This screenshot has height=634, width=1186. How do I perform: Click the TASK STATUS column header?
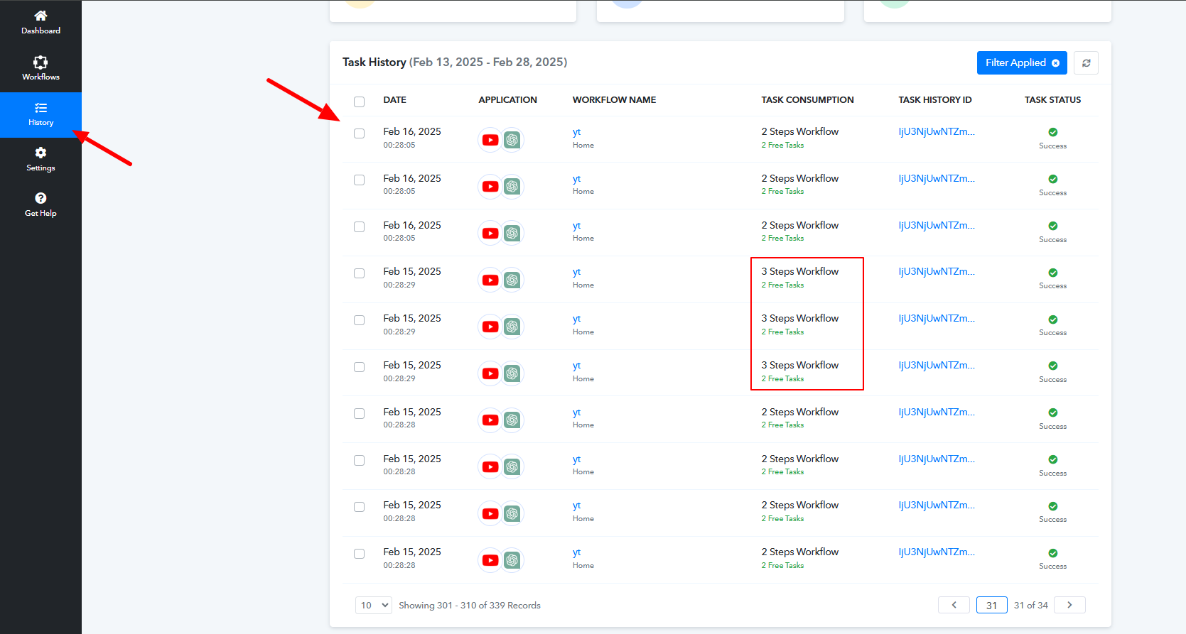click(1053, 100)
